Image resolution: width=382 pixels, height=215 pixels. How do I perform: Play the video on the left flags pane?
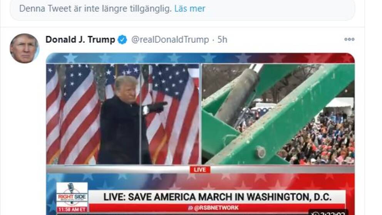(x=123, y=114)
